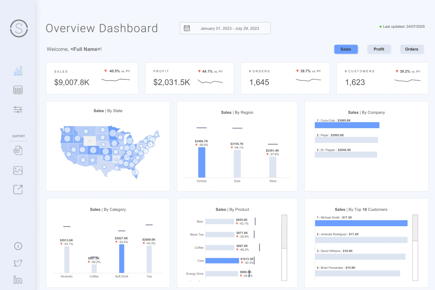This screenshot has width=435, height=290.
Task: Export the dashboard as PDF
Action: pos(18,150)
